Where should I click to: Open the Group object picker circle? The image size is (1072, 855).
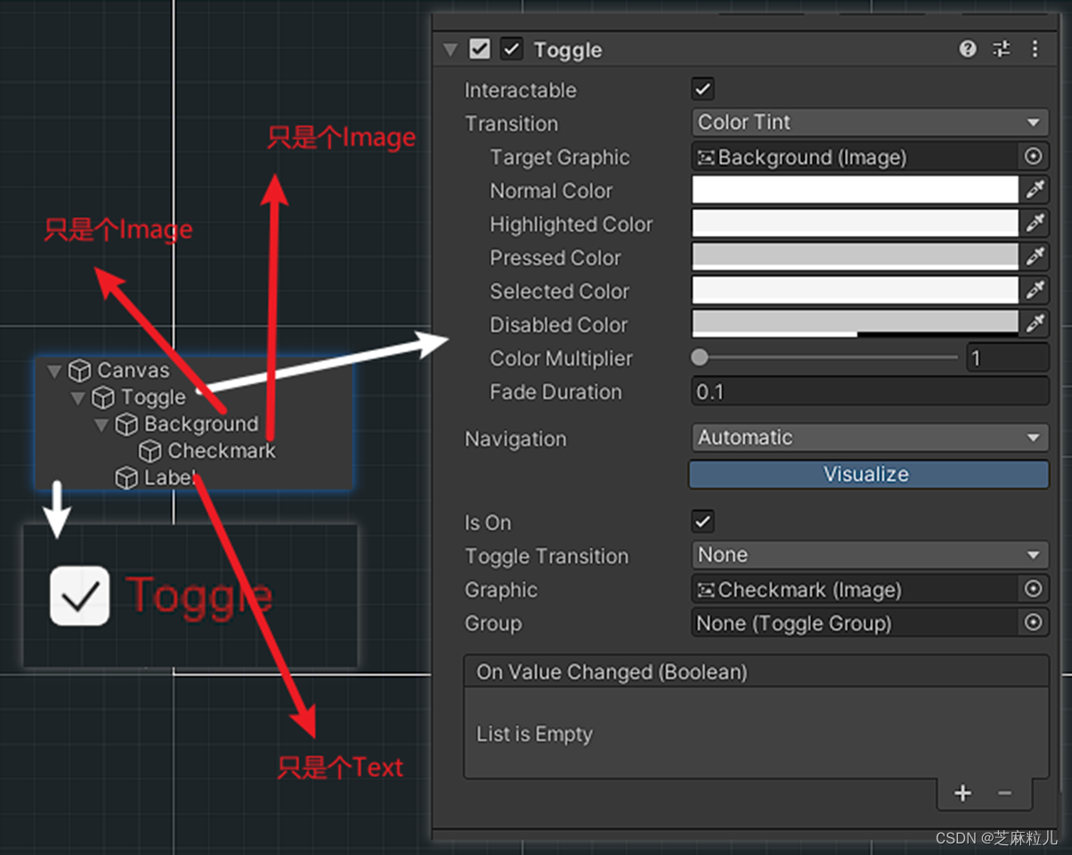click(1033, 623)
